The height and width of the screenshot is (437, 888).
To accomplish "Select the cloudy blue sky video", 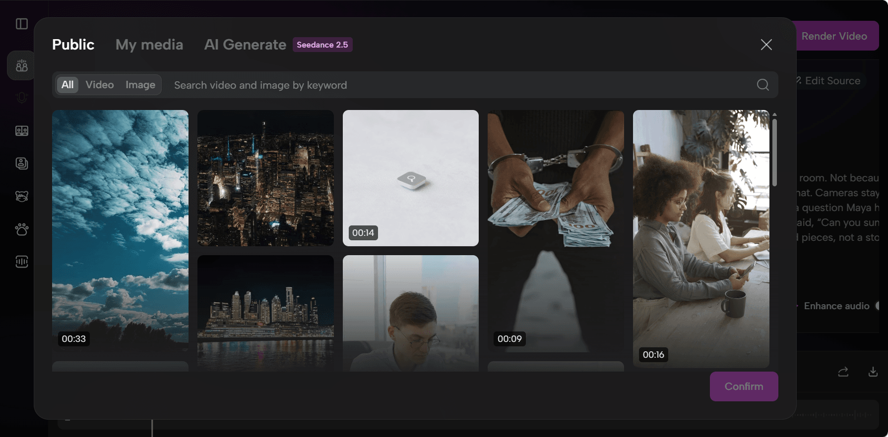I will 120,231.
